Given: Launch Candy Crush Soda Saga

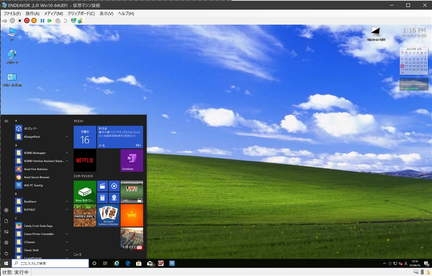Looking at the screenshot, I should 42,226.
